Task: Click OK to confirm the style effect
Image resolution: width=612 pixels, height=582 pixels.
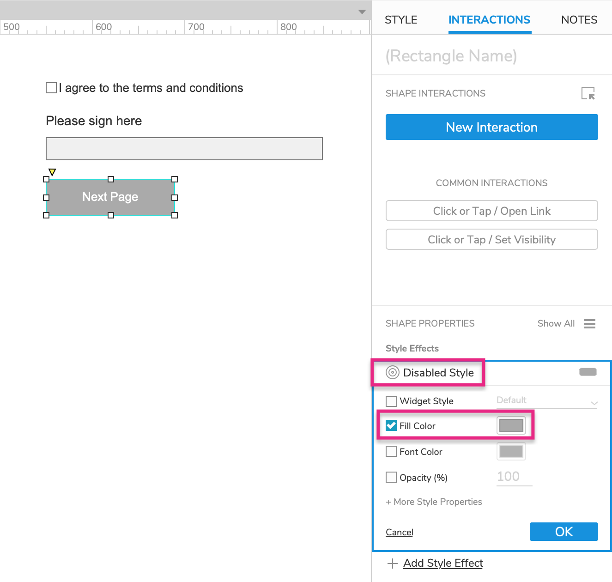Action: click(x=564, y=532)
